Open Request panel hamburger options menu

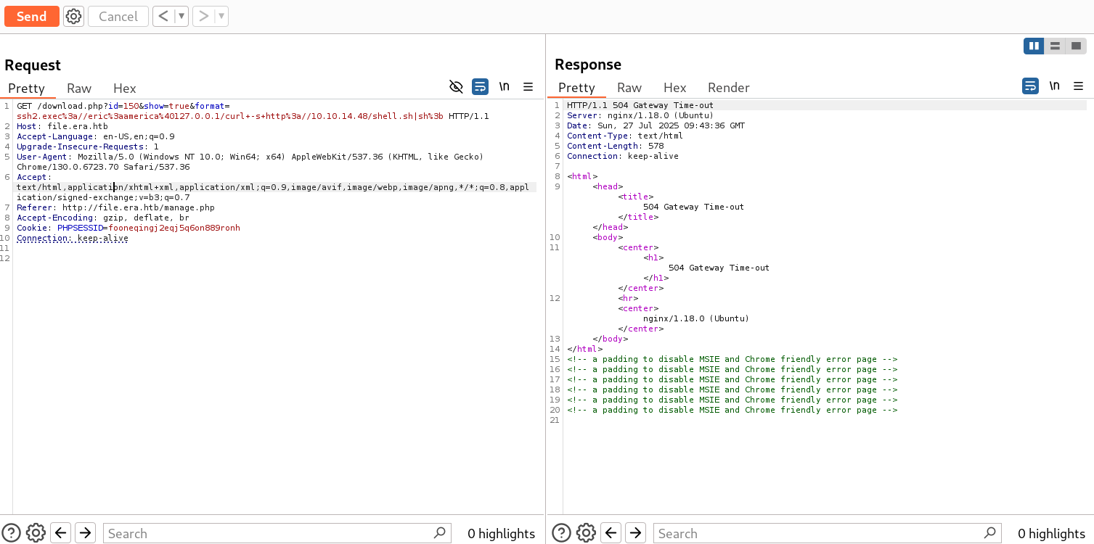pos(528,87)
